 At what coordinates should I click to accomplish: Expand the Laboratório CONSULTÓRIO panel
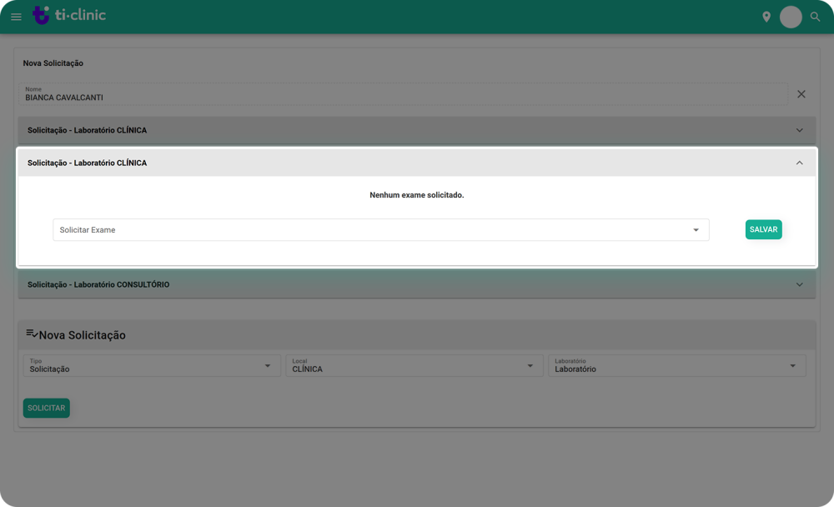[417, 284]
